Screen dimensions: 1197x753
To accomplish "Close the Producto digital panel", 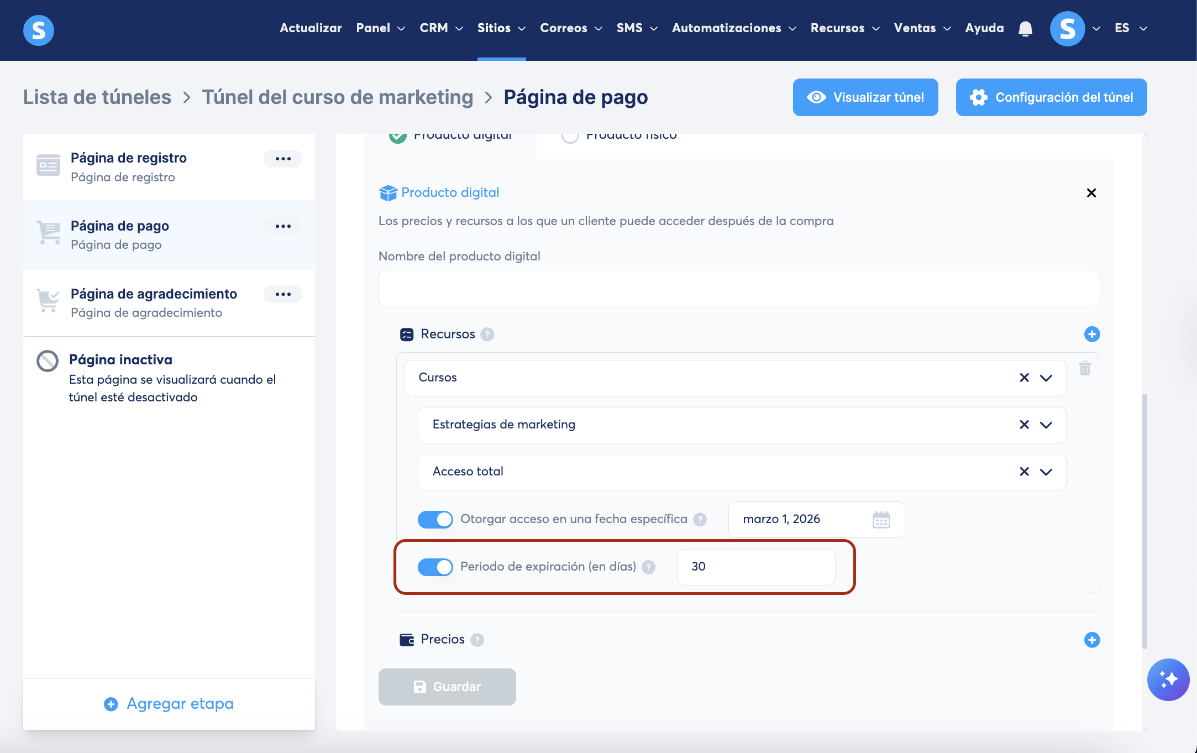I will 1091,193.
